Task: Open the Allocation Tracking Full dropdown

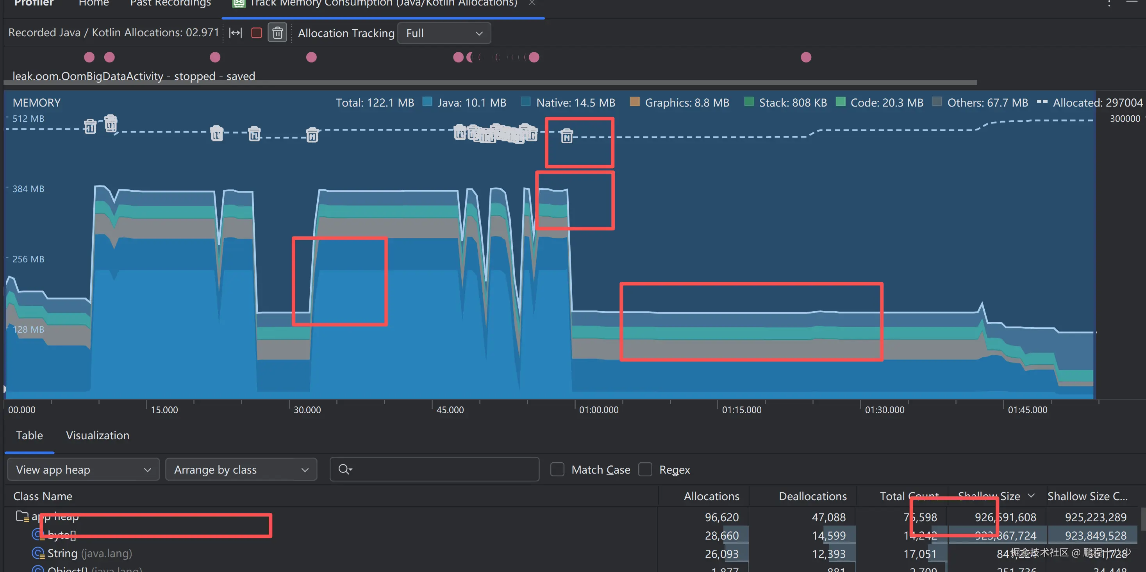Action: point(444,33)
